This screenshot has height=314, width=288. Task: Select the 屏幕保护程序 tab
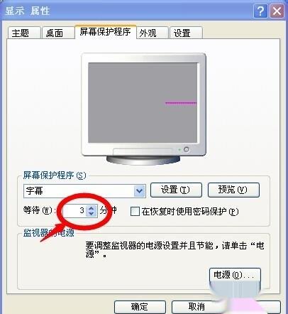[x=105, y=31]
